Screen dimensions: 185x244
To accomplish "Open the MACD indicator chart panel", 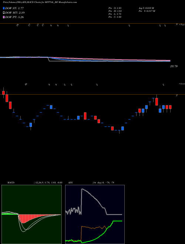I will coord(31,214).
